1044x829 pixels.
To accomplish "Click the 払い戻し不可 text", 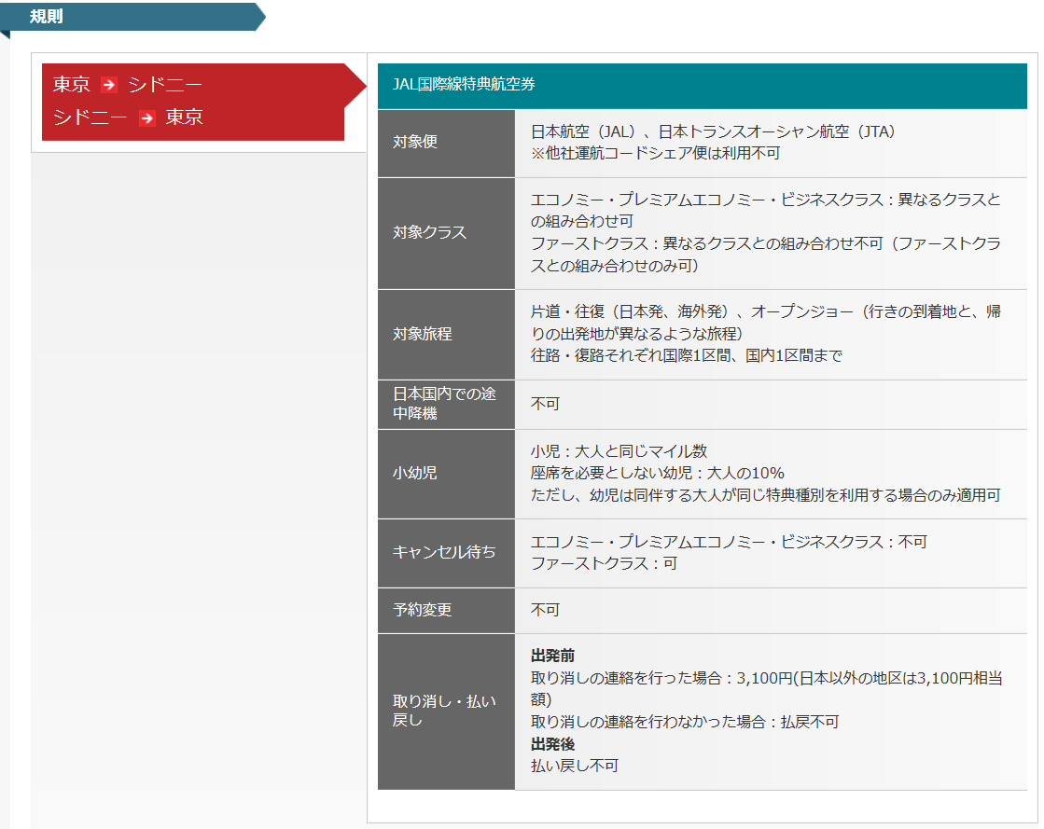I will tap(575, 767).
